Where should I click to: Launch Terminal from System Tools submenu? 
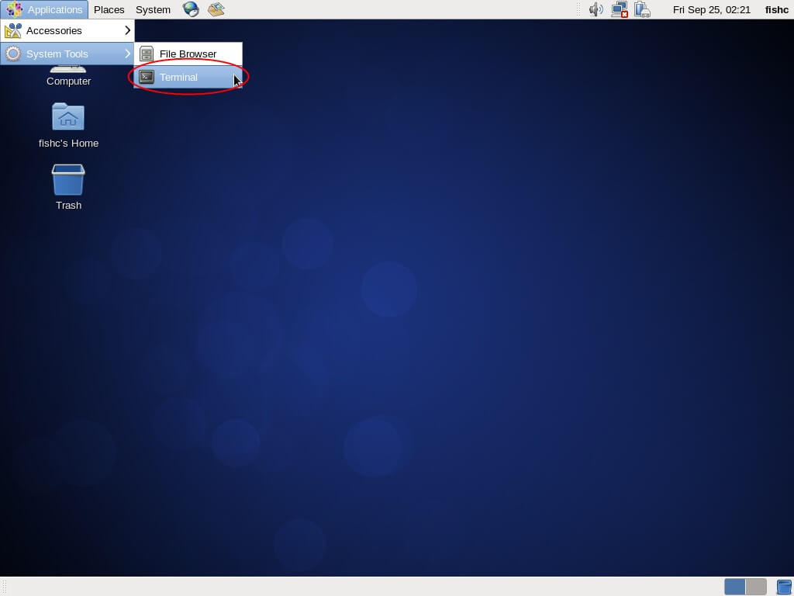(179, 77)
